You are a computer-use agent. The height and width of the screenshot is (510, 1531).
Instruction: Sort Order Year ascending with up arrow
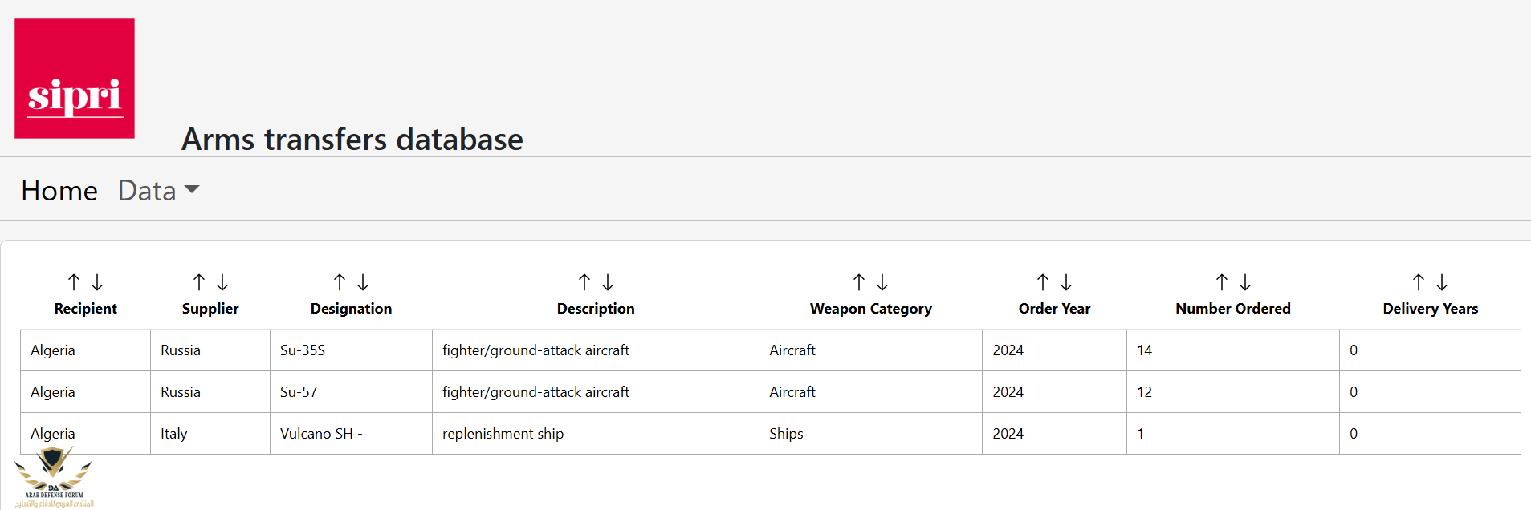tap(1043, 282)
